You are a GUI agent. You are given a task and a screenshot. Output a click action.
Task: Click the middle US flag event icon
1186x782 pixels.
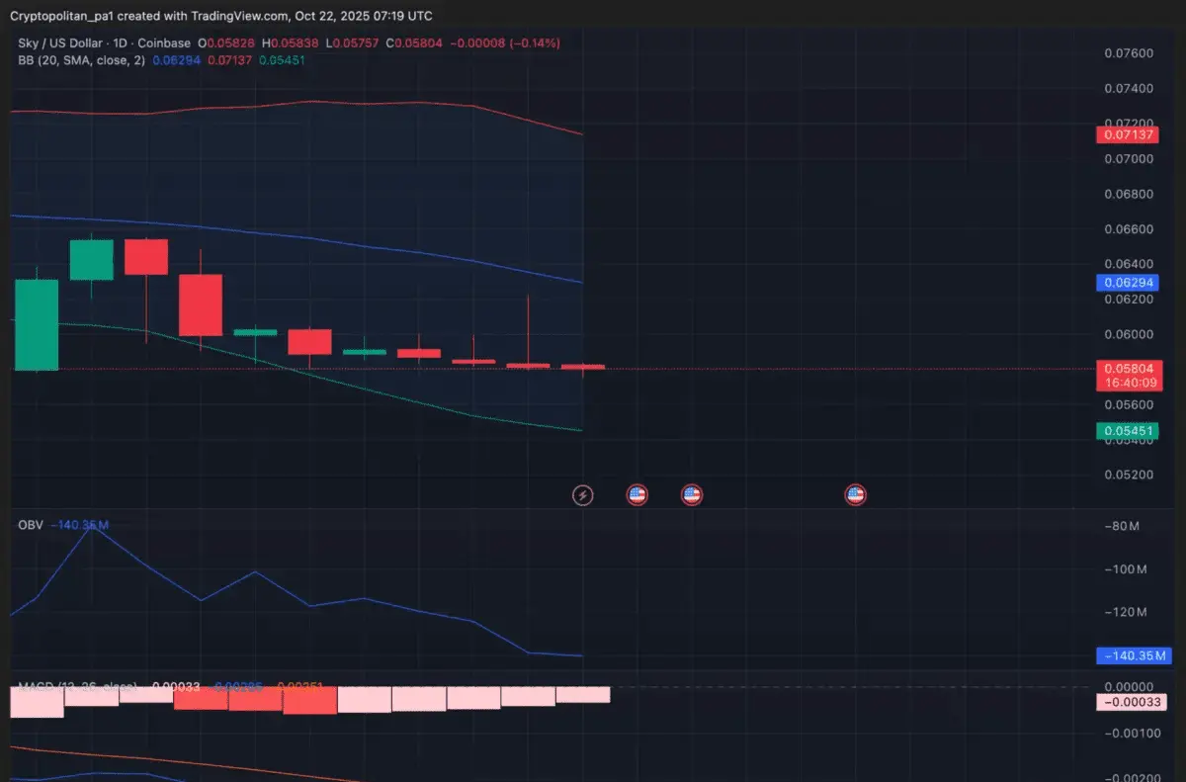tap(692, 494)
